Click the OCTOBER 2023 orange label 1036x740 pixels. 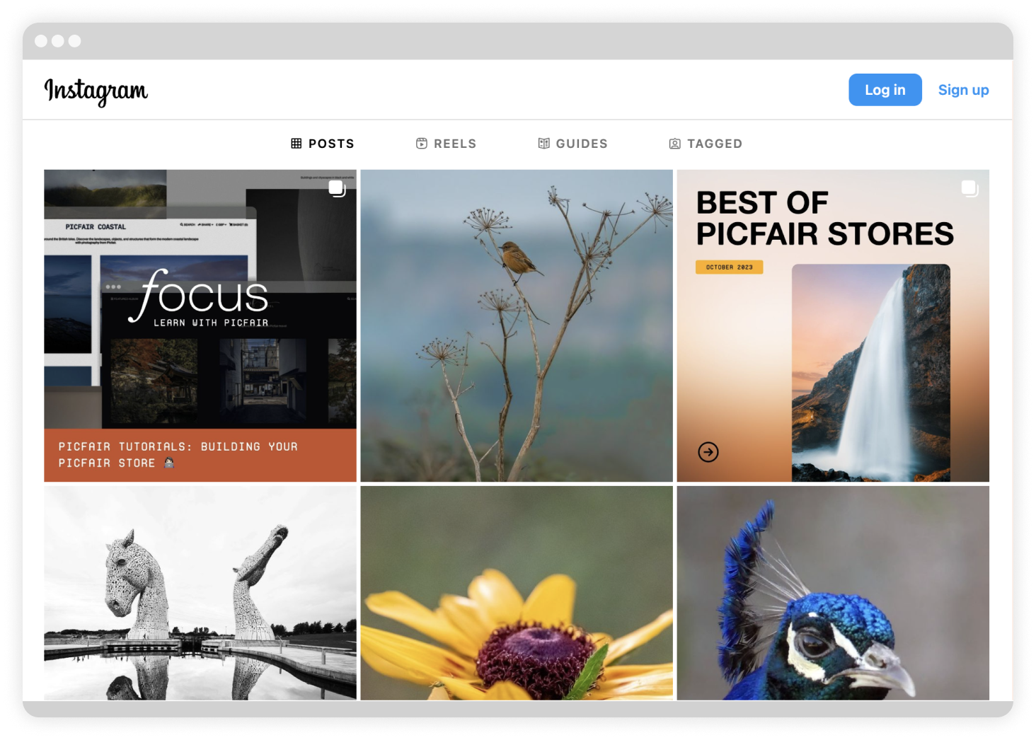click(x=730, y=267)
